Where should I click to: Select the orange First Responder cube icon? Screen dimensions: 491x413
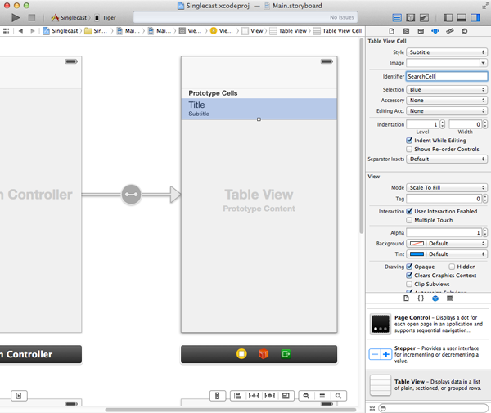[x=264, y=354]
